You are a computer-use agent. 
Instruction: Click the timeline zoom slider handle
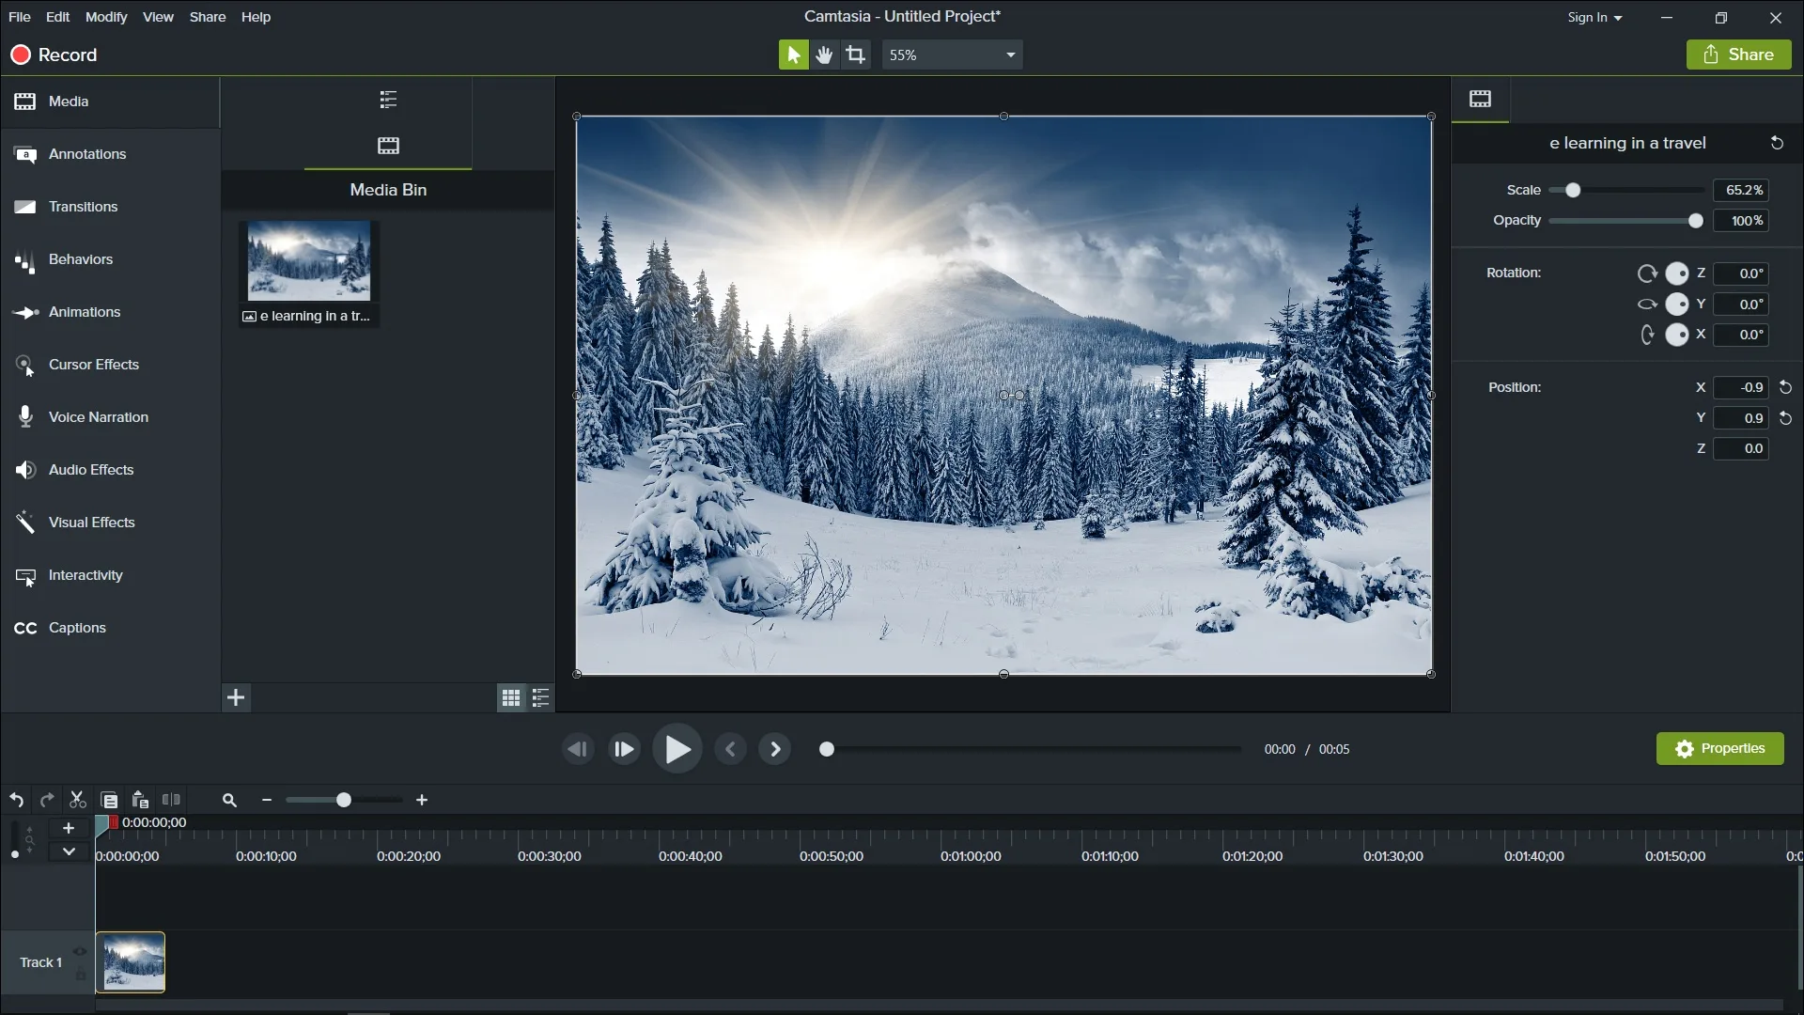[x=344, y=801]
